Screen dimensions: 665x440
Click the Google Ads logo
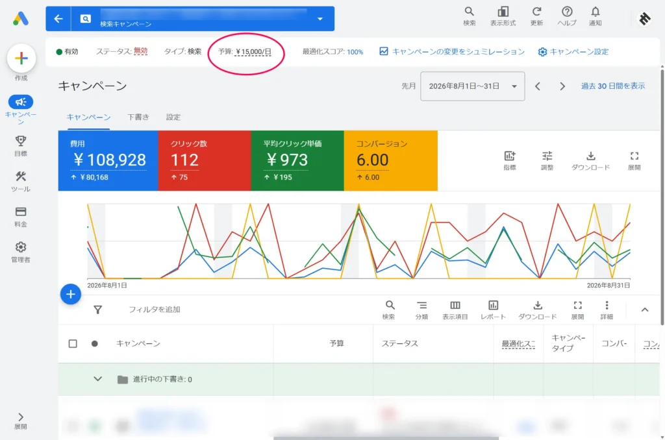(20, 19)
